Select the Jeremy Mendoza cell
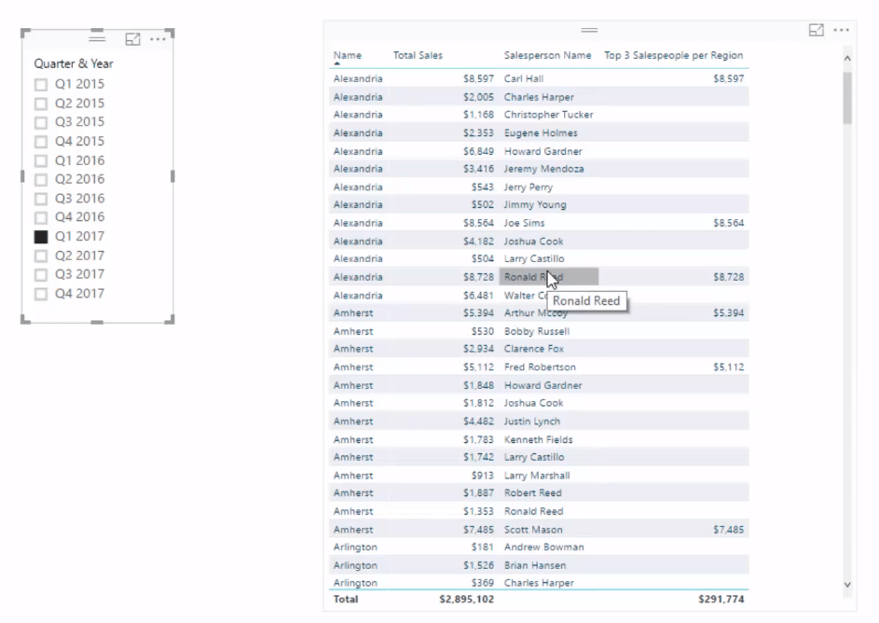Viewport: 879px width, 623px height. coord(543,169)
